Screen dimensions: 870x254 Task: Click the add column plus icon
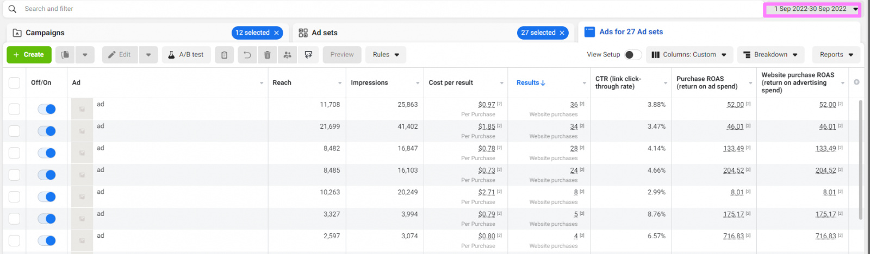[x=856, y=82]
